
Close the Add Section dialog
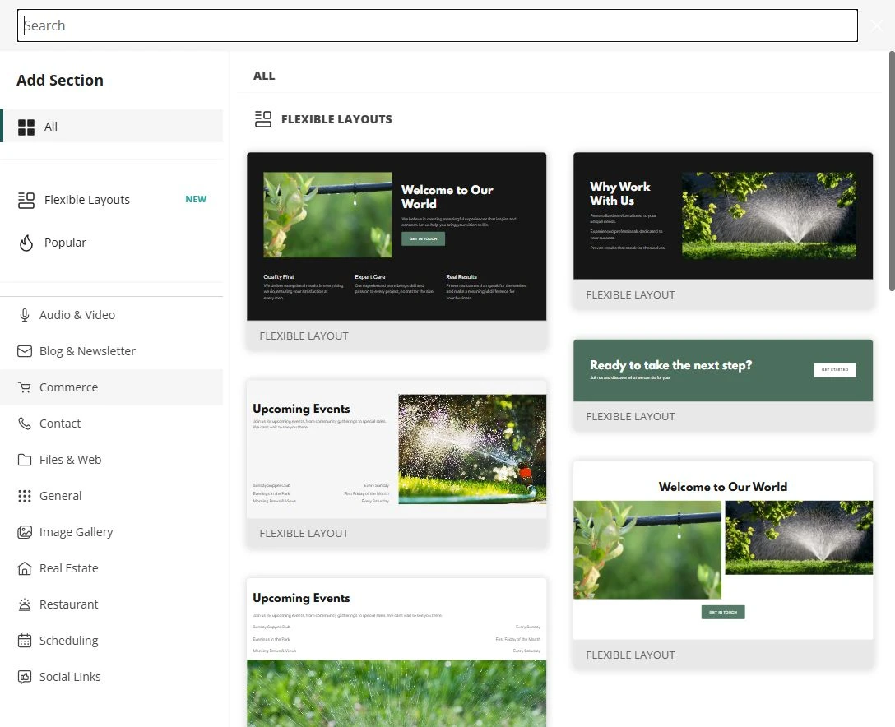(877, 25)
